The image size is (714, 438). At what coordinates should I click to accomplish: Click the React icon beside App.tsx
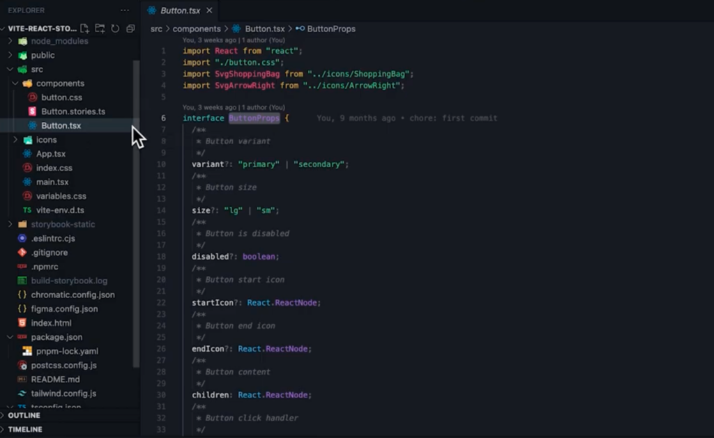(x=27, y=154)
